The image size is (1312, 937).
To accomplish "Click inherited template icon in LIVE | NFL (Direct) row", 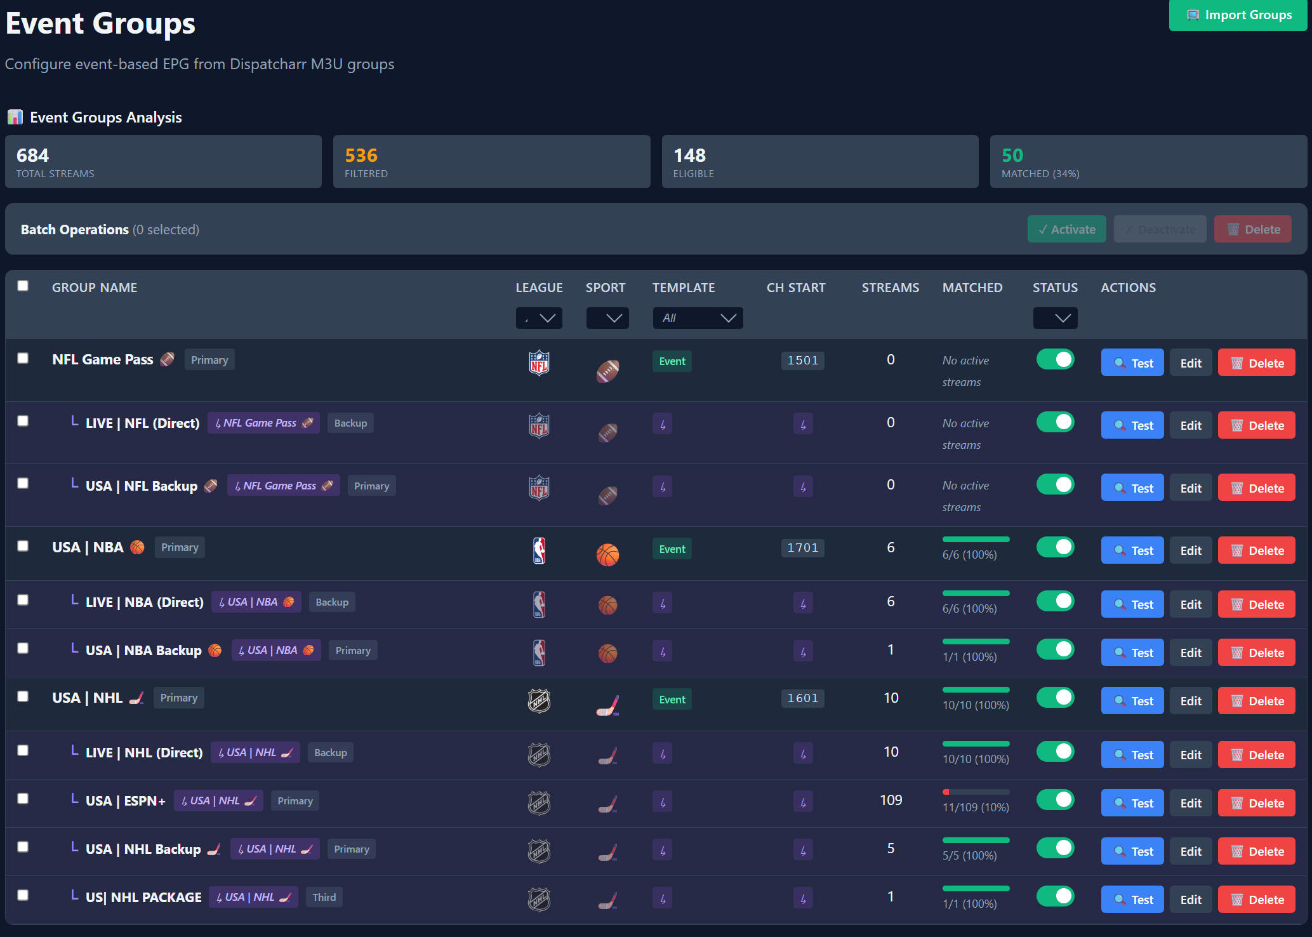I will (662, 424).
